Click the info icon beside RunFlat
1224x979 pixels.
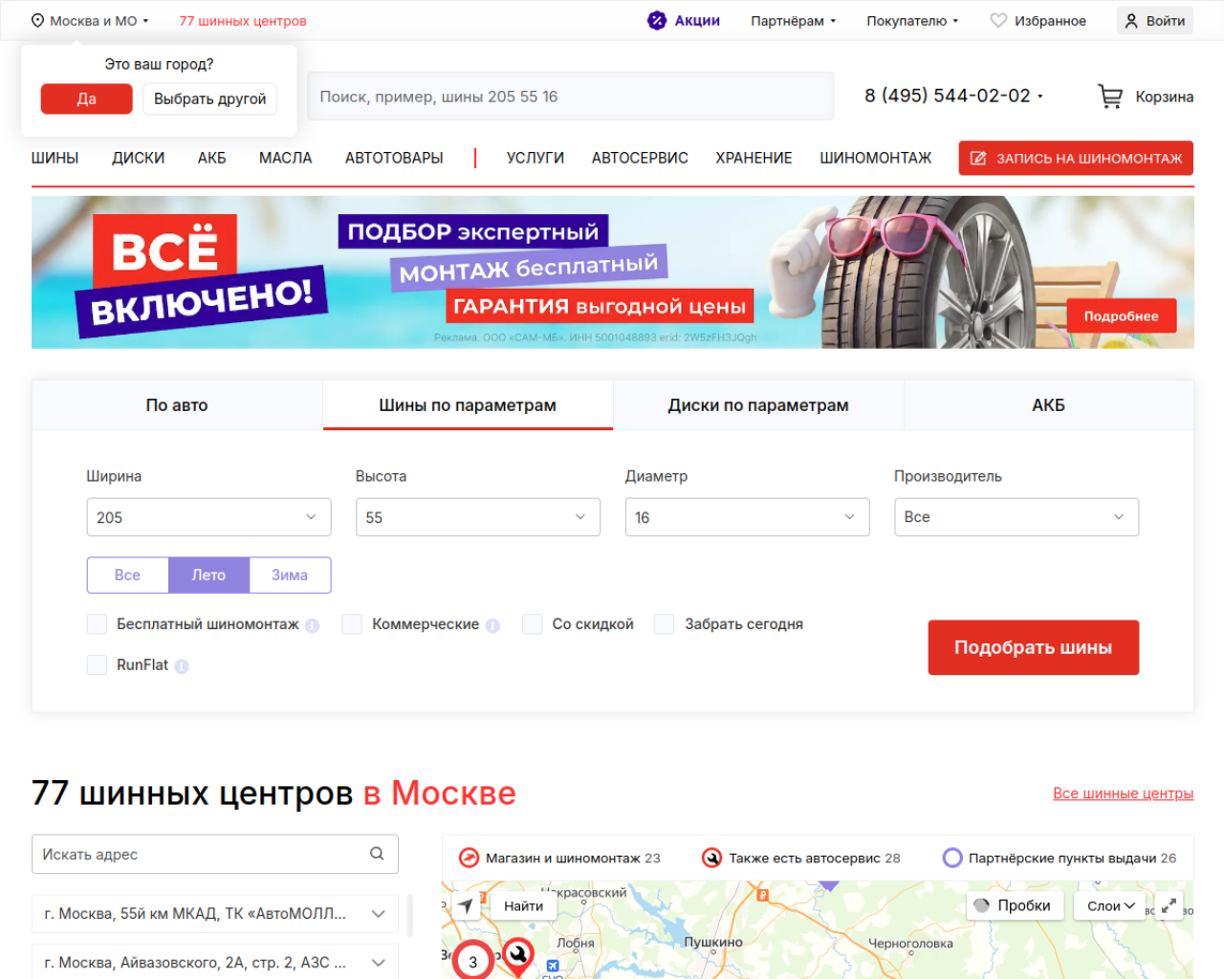coord(182,666)
